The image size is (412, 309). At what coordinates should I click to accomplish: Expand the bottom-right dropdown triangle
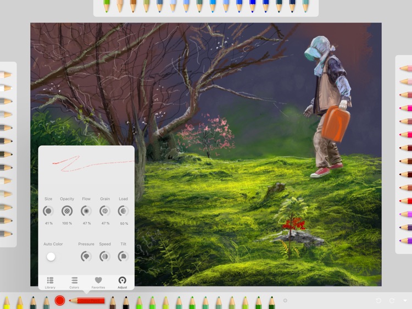coord(405,300)
